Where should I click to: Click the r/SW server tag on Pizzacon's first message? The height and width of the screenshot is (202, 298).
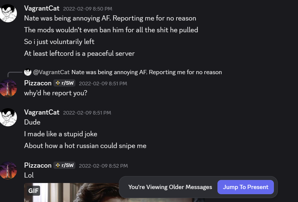pos(65,83)
